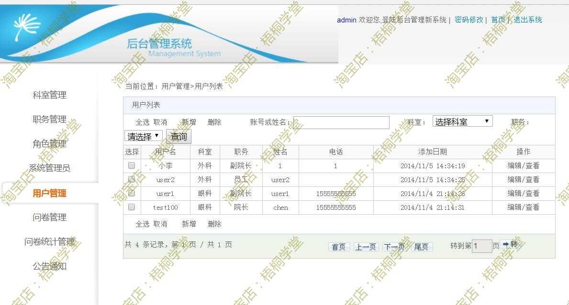This screenshot has width=569, height=305.
Task: Click 编辑/查看 for test100 row
Action: coord(523,207)
